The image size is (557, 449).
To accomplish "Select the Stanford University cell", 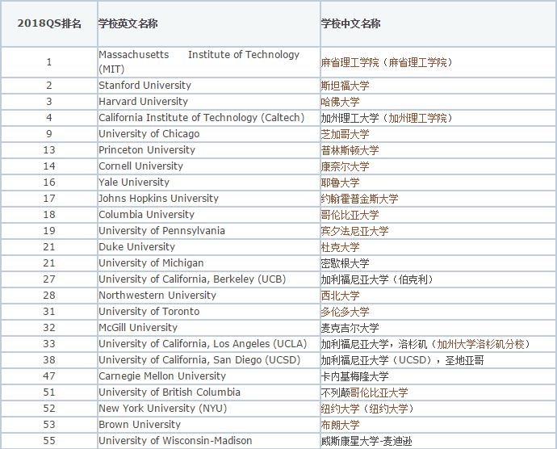I will coord(209,86).
